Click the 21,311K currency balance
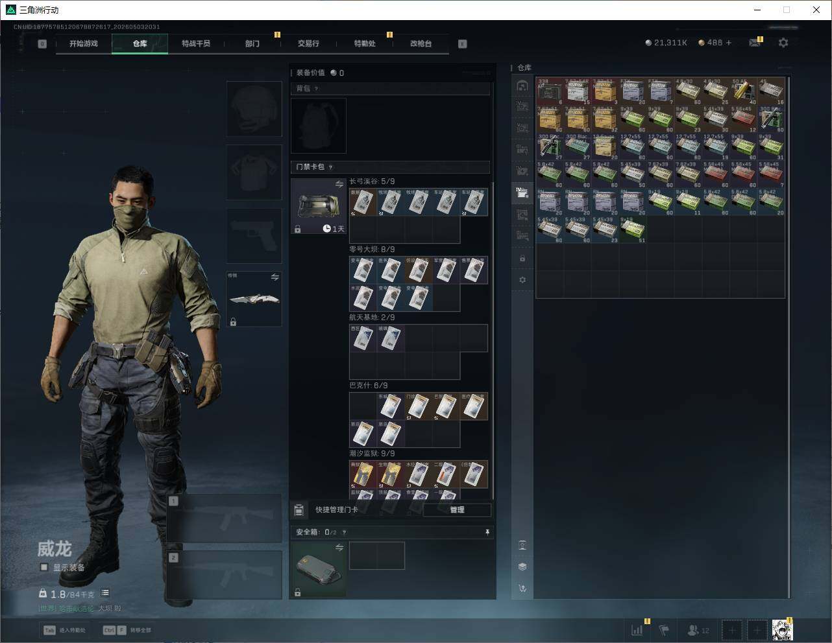 click(666, 43)
